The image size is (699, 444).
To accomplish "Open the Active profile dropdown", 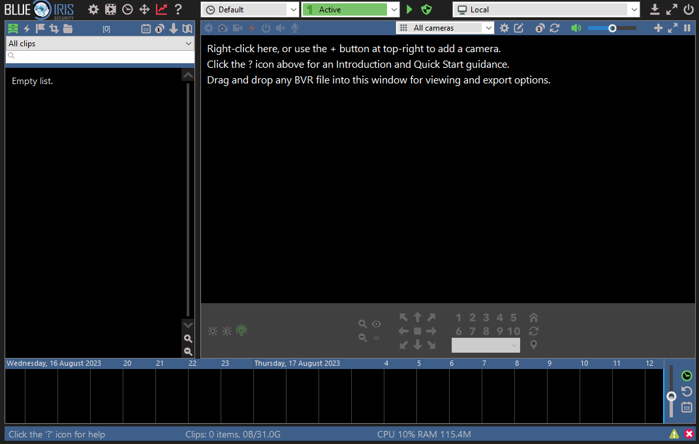I will tap(350, 9).
